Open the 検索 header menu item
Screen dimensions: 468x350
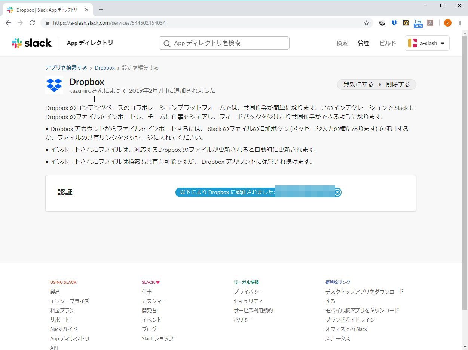click(342, 43)
